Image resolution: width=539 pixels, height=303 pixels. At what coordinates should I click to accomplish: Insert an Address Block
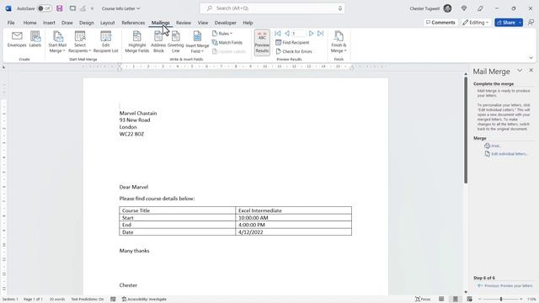pyautogui.click(x=158, y=42)
